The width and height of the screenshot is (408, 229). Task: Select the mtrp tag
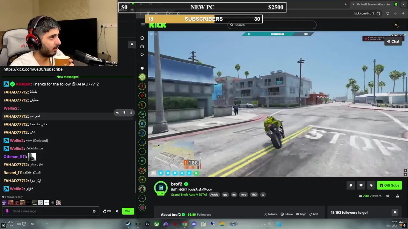[244, 195]
